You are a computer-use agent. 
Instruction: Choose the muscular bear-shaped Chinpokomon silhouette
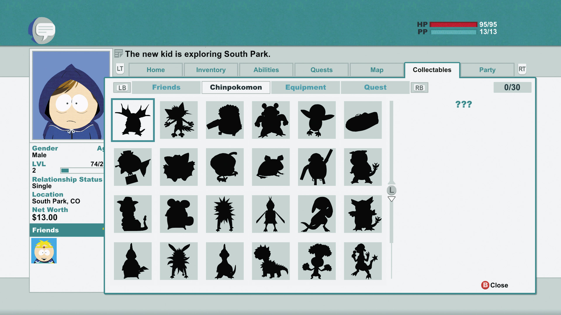[271, 120]
